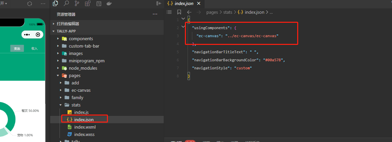Click the "navigationBarBackgroundColor" key

click(225, 60)
